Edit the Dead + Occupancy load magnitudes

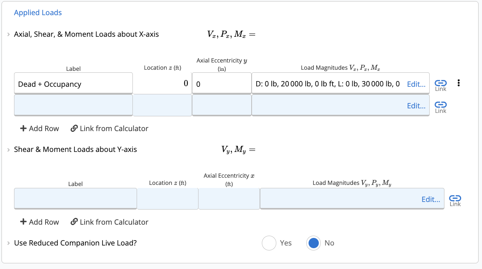point(416,84)
